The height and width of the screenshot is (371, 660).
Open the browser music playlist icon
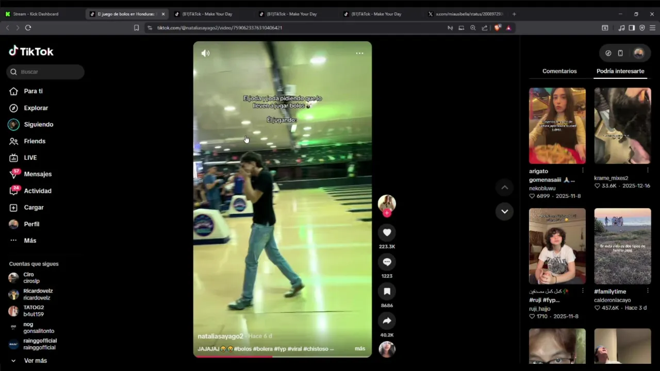(621, 28)
